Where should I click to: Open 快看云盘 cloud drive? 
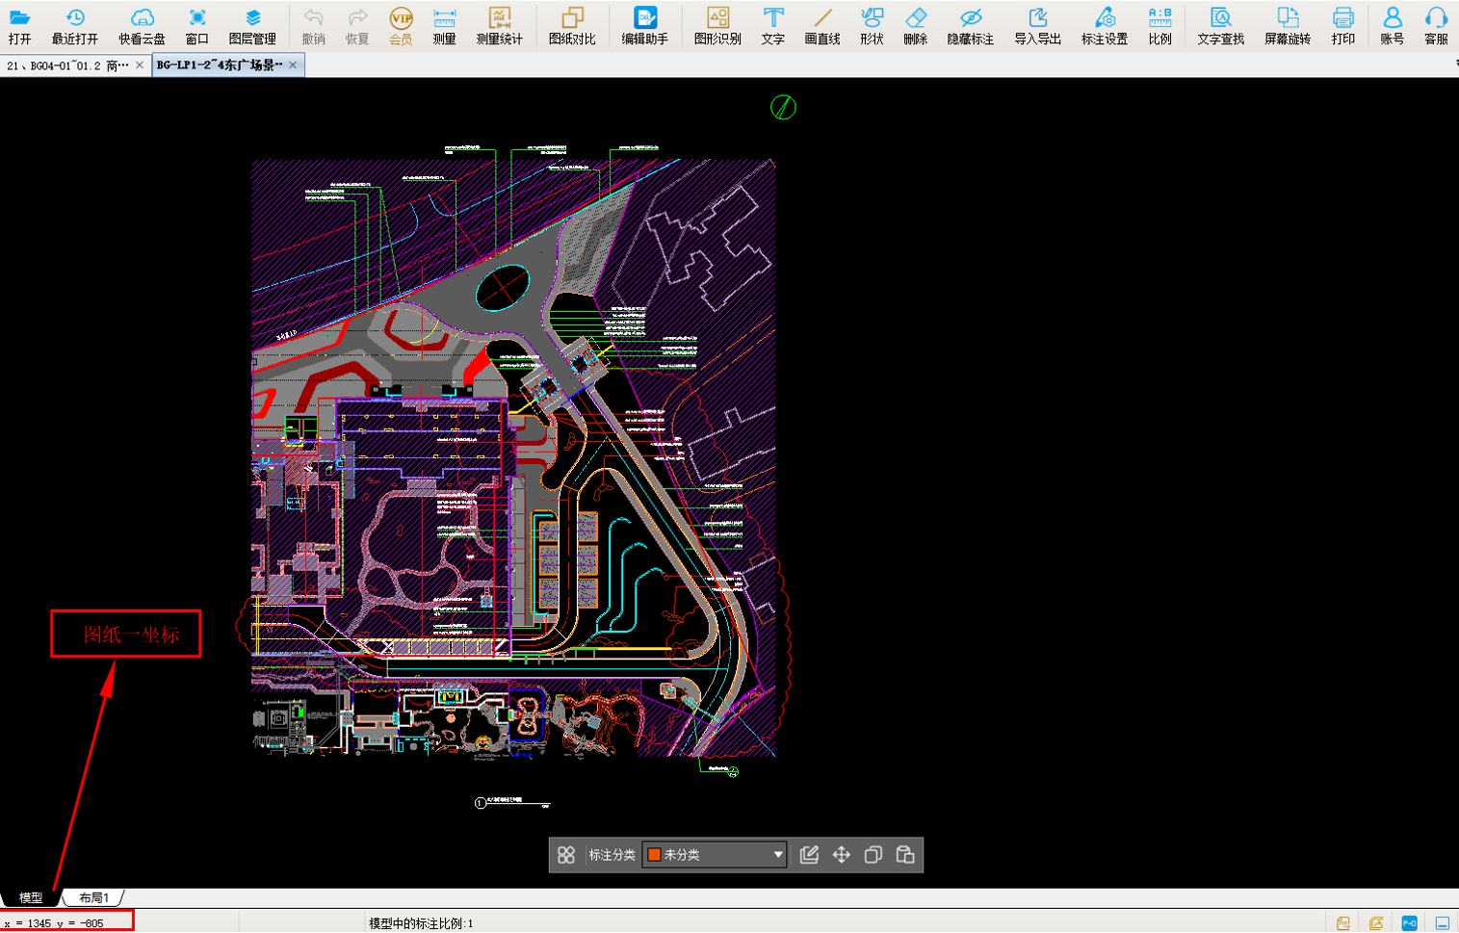[x=142, y=26]
